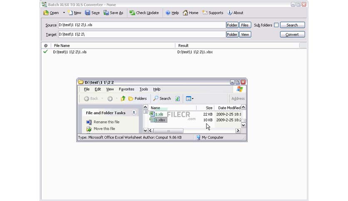This screenshot has height=201, width=348.
Task: Open the About dialog
Action: 236,12
